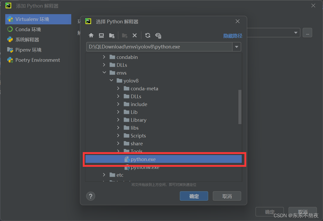
Task: Click the help question mark button
Action: coord(91,196)
